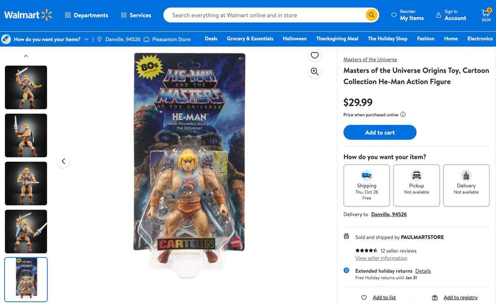Screen dimensions: 496x305
Task: Click the Add to cart button
Action: (379, 132)
